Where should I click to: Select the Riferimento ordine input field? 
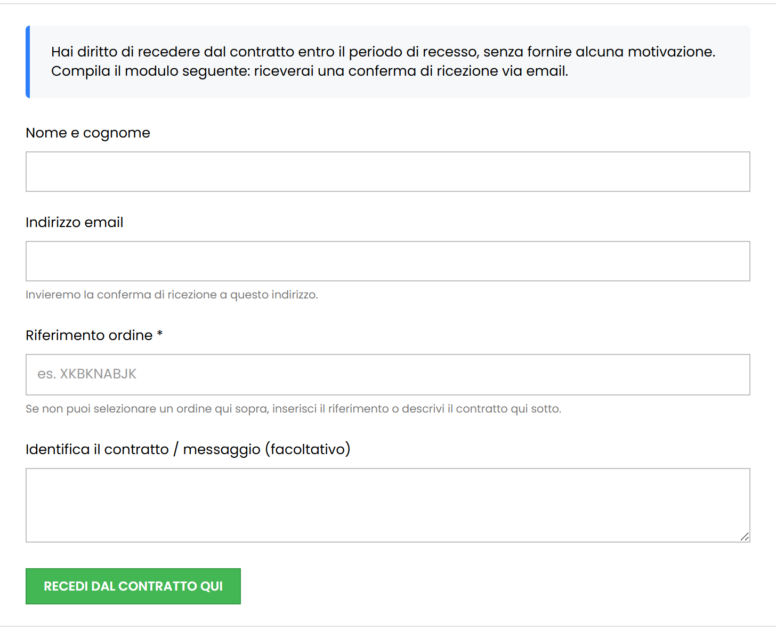click(387, 375)
